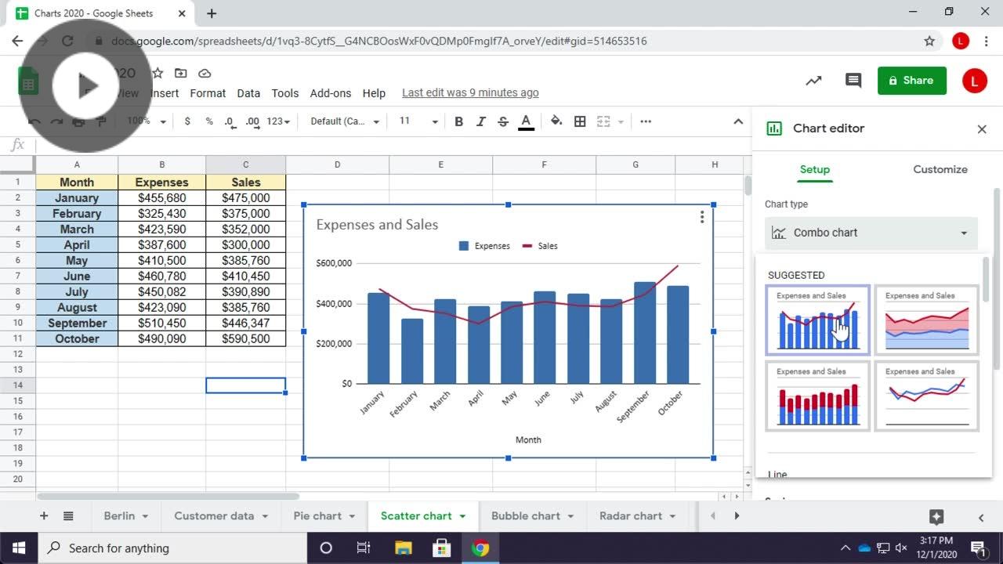Toggle bold formatting in the toolbar

[x=458, y=121]
